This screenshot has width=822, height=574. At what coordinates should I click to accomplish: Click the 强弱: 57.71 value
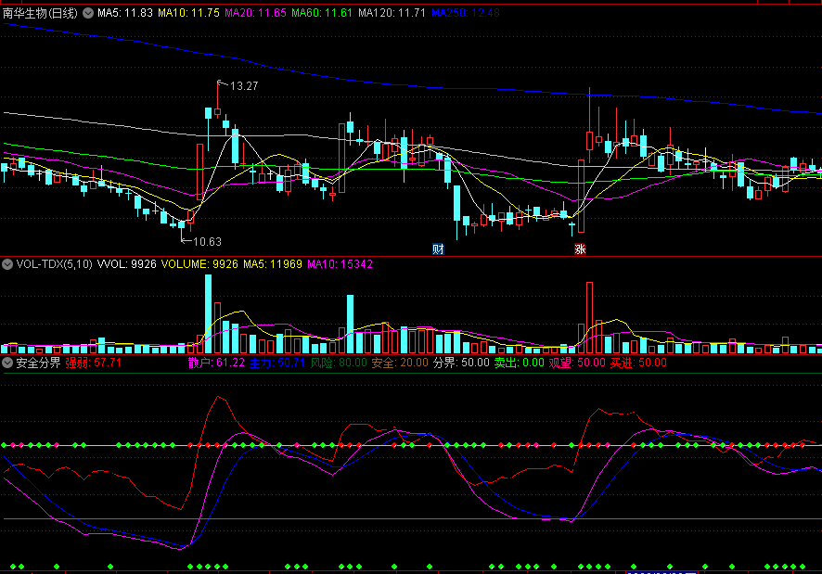94,363
